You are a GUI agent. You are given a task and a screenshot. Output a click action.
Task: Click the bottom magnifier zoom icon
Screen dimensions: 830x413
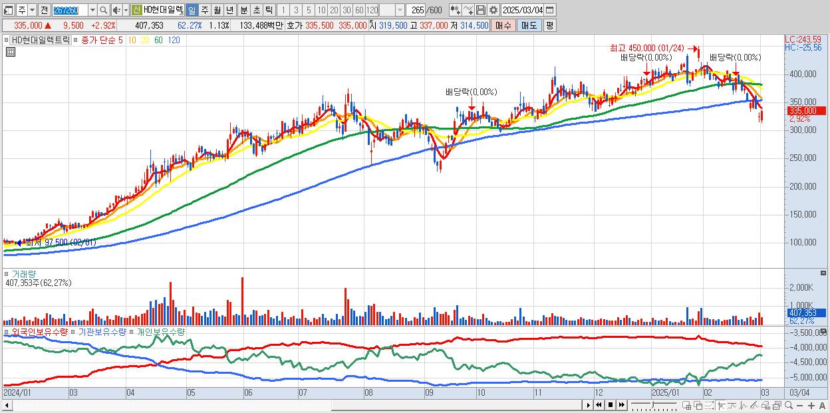click(x=789, y=405)
